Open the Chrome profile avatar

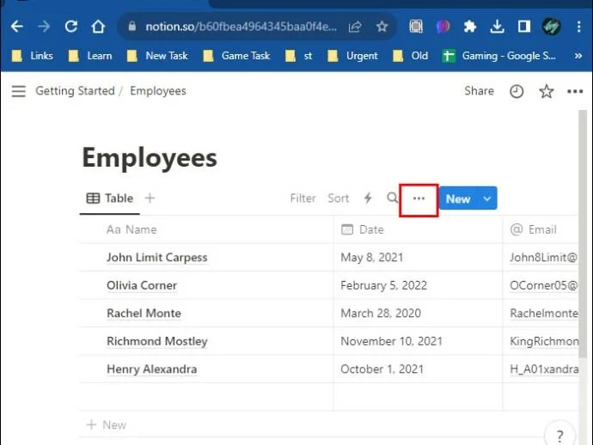coord(551,27)
